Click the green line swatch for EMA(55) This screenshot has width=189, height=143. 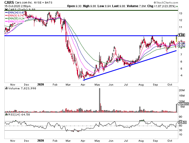point(6,18)
